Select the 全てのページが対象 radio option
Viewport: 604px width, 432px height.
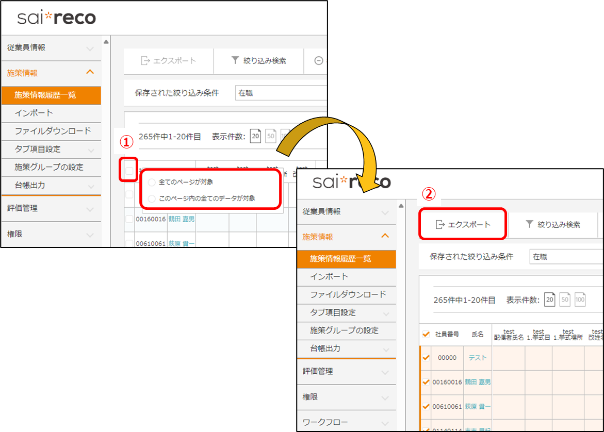pyautogui.click(x=151, y=182)
